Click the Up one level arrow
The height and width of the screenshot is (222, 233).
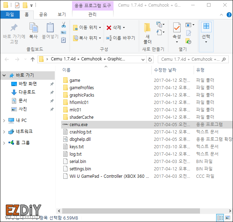click(x=33, y=59)
